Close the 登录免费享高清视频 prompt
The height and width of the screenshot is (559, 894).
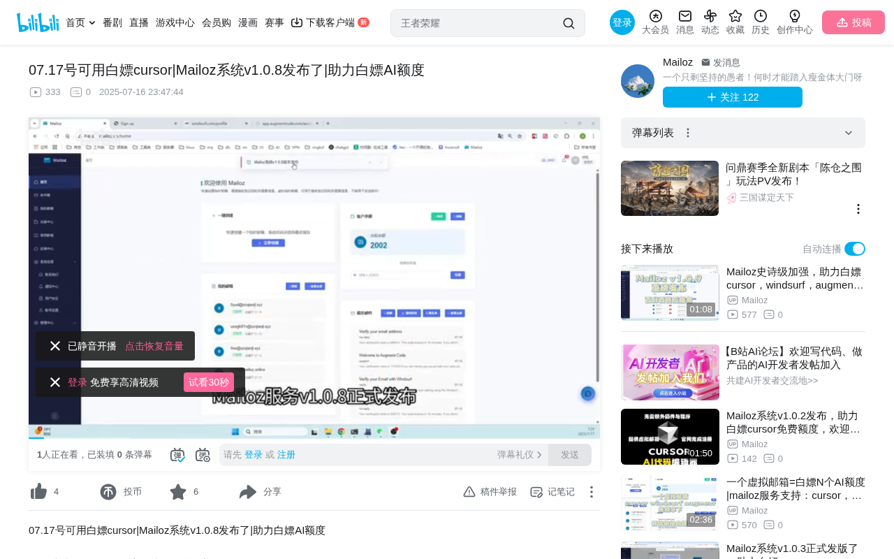55,382
